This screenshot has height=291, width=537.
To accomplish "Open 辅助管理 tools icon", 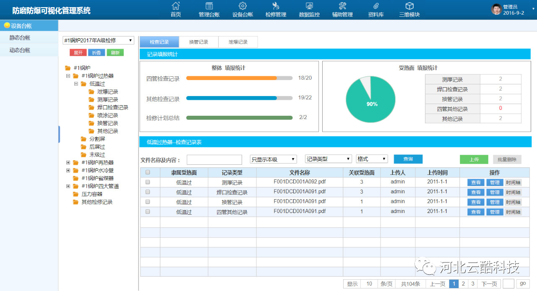I will click(x=342, y=6).
